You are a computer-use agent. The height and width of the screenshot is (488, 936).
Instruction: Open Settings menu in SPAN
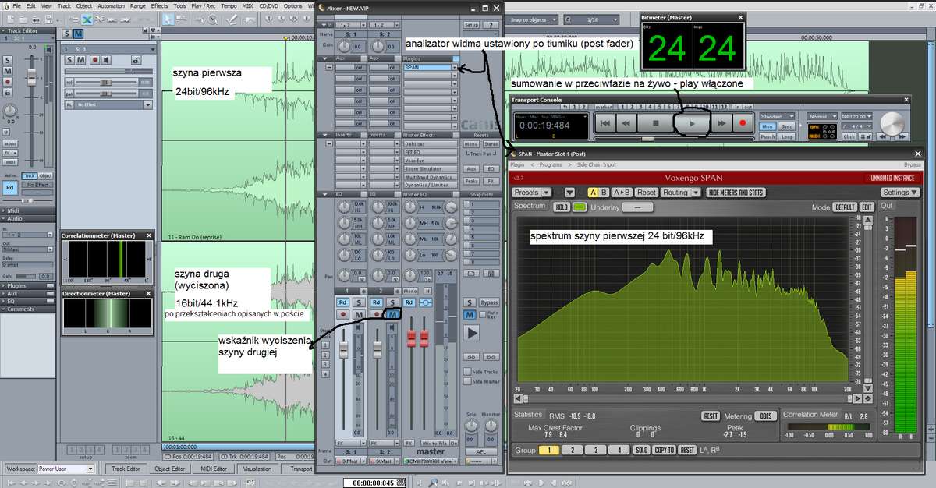coord(899,192)
